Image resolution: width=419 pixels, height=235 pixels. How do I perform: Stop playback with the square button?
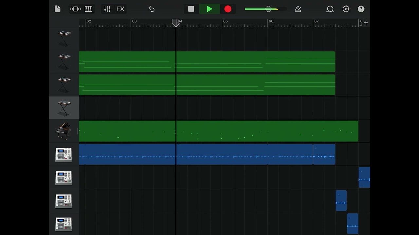tap(191, 9)
